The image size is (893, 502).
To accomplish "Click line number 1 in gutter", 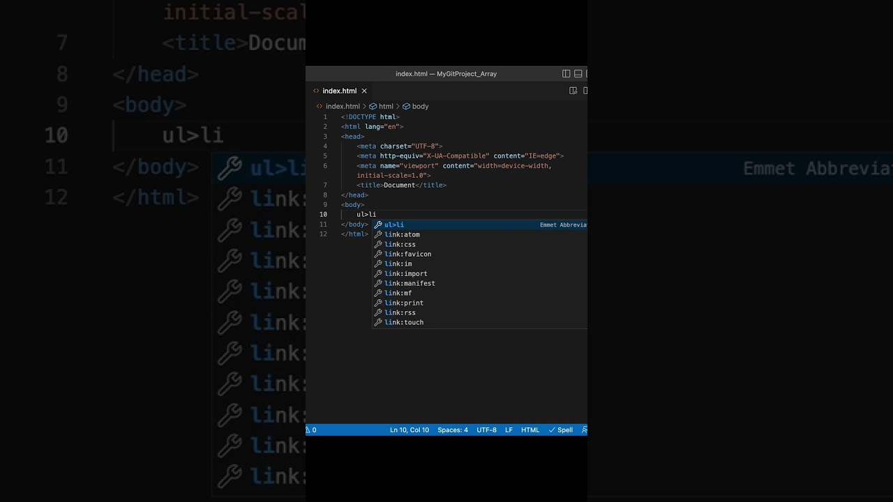I will 325,117.
